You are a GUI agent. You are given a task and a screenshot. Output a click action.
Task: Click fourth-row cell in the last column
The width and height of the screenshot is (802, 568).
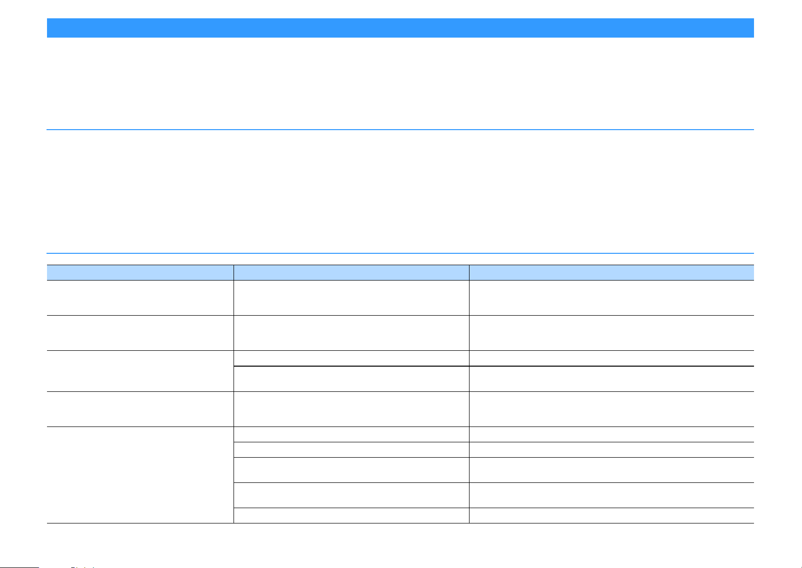612,409
